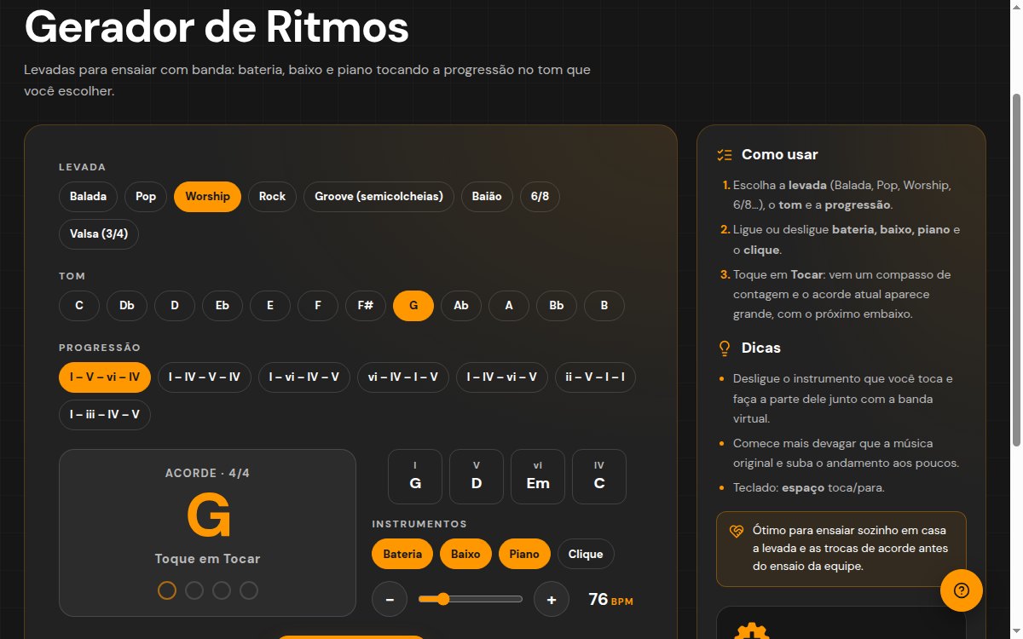Click the Dicas lightbulb icon
Viewport: 1023px width, 639px height.
tap(725, 348)
